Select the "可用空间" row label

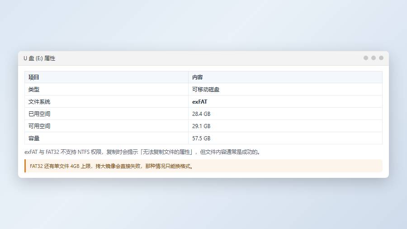pyautogui.click(x=39, y=126)
